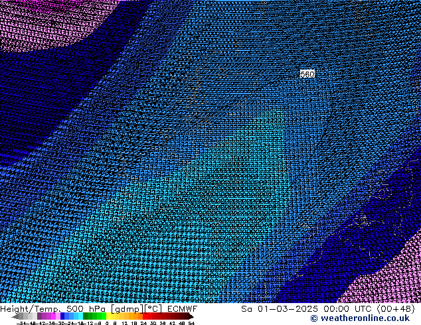Click the 00:00 UTC (00+48) forecast time
Viewport: 421px width, 325px height.
[369, 309]
